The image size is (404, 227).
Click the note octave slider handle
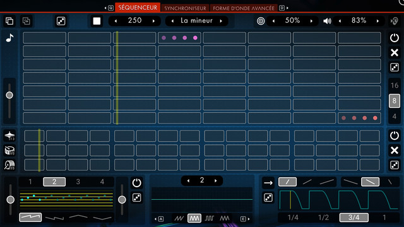coord(9,95)
